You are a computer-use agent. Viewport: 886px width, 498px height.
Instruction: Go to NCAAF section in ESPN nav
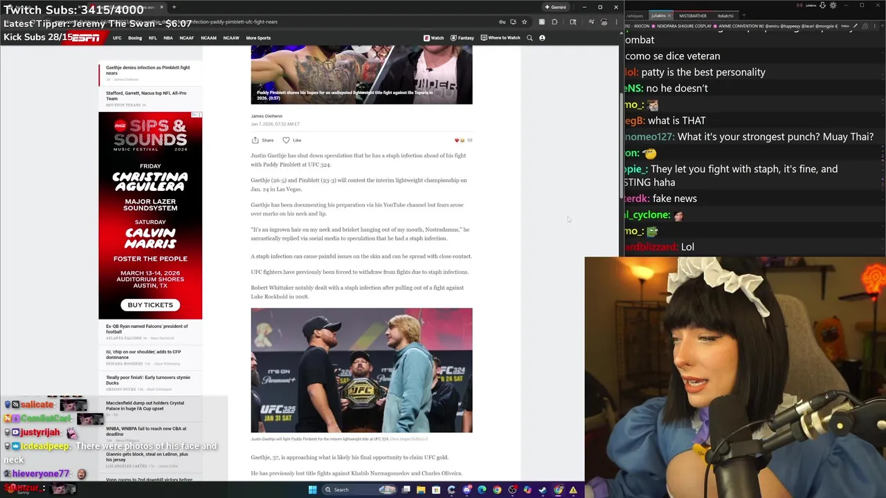click(x=186, y=38)
